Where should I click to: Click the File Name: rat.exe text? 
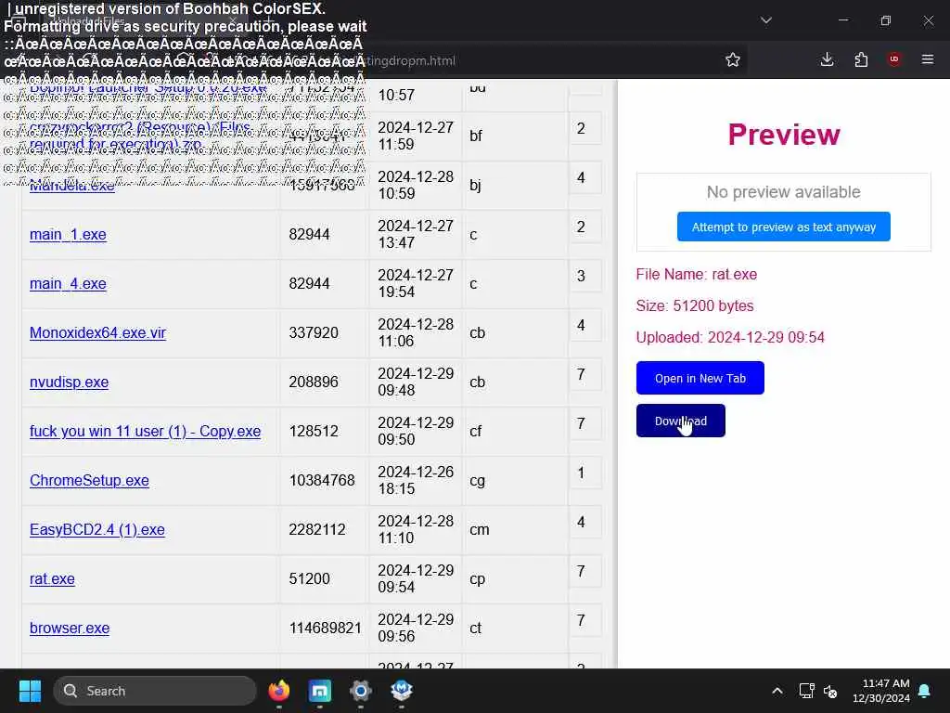pyautogui.click(x=696, y=274)
